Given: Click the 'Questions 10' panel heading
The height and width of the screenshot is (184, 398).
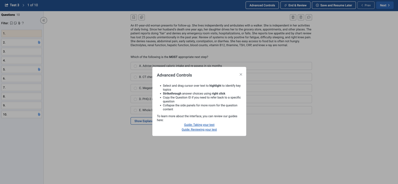Looking at the screenshot, I should (11, 15).
